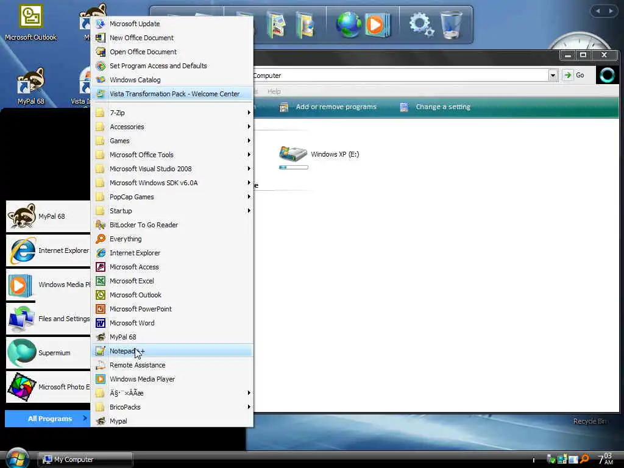The image size is (624, 468).
Task: Open MyPal 68 desktop shortcut
Action: [30, 87]
